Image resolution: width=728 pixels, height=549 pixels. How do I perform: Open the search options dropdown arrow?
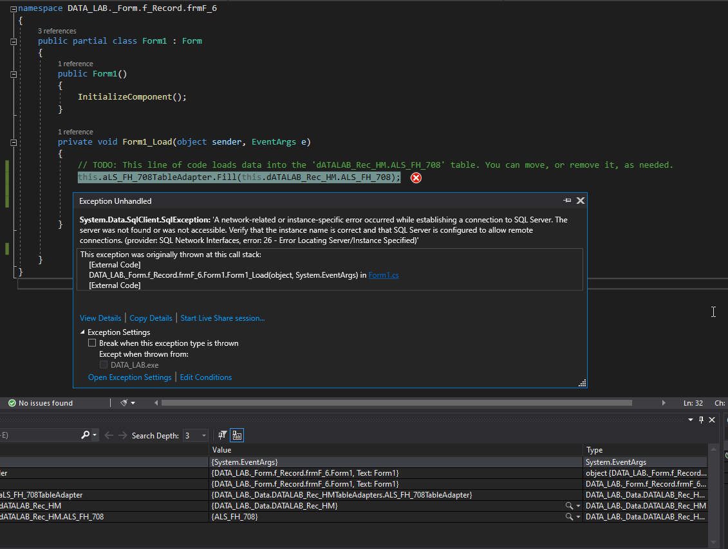(x=95, y=435)
